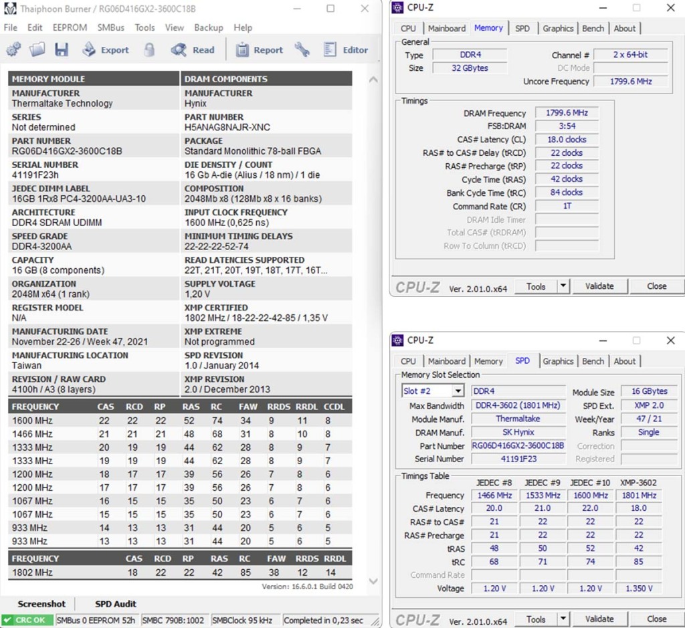This screenshot has height=628, width=685.
Task: Switch to About tab in lower CPU-Z window
Action: 624,361
